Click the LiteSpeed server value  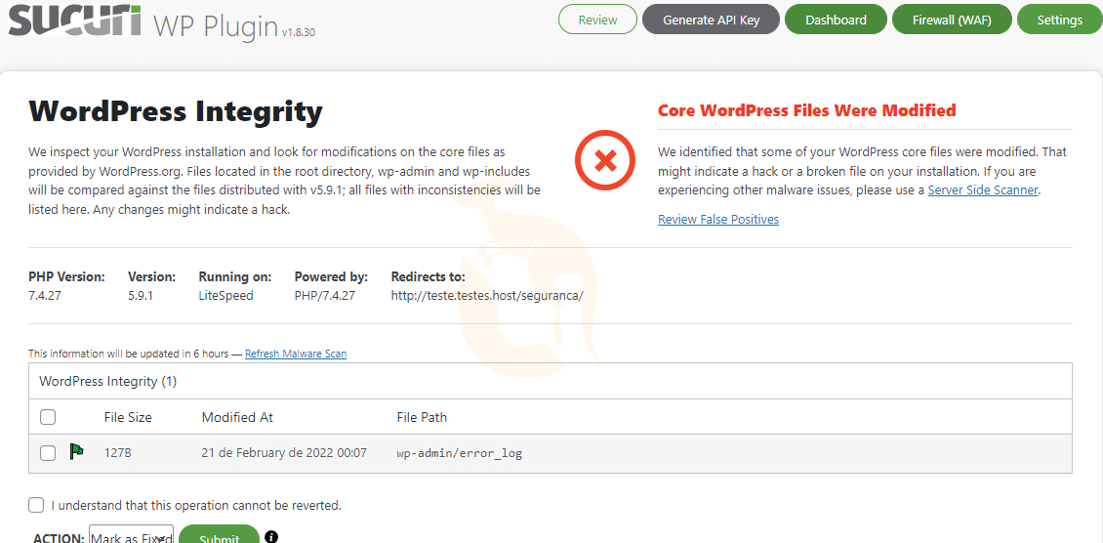pyautogui.click(x=225, y=295)
